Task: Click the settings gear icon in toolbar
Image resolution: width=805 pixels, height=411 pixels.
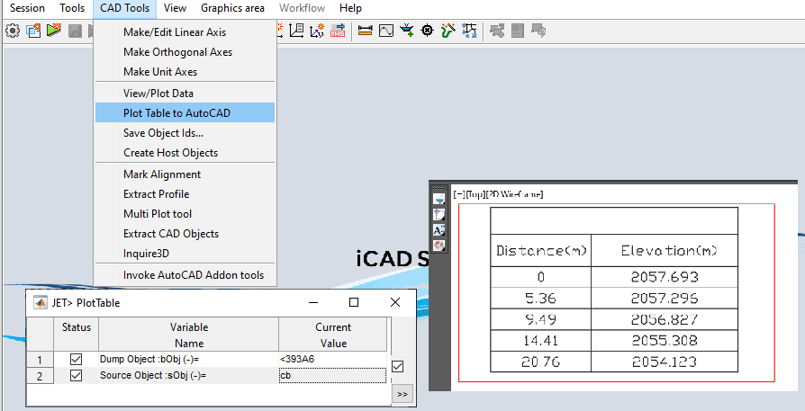Action: pyautogui.click(x=13, y=31)
